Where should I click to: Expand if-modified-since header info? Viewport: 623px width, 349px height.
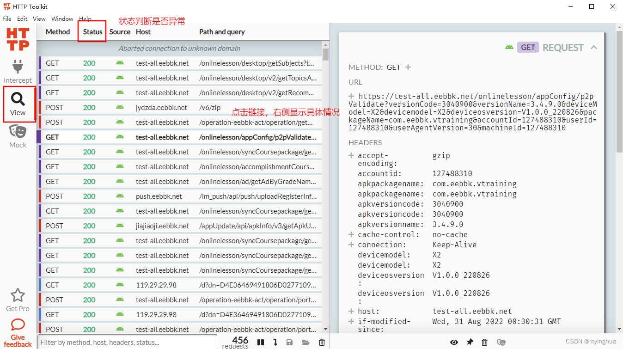[x=352, y=321]
